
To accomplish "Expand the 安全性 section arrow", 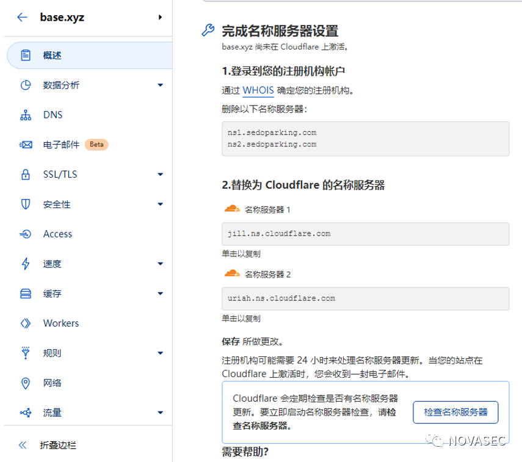I will pos(160,204).
